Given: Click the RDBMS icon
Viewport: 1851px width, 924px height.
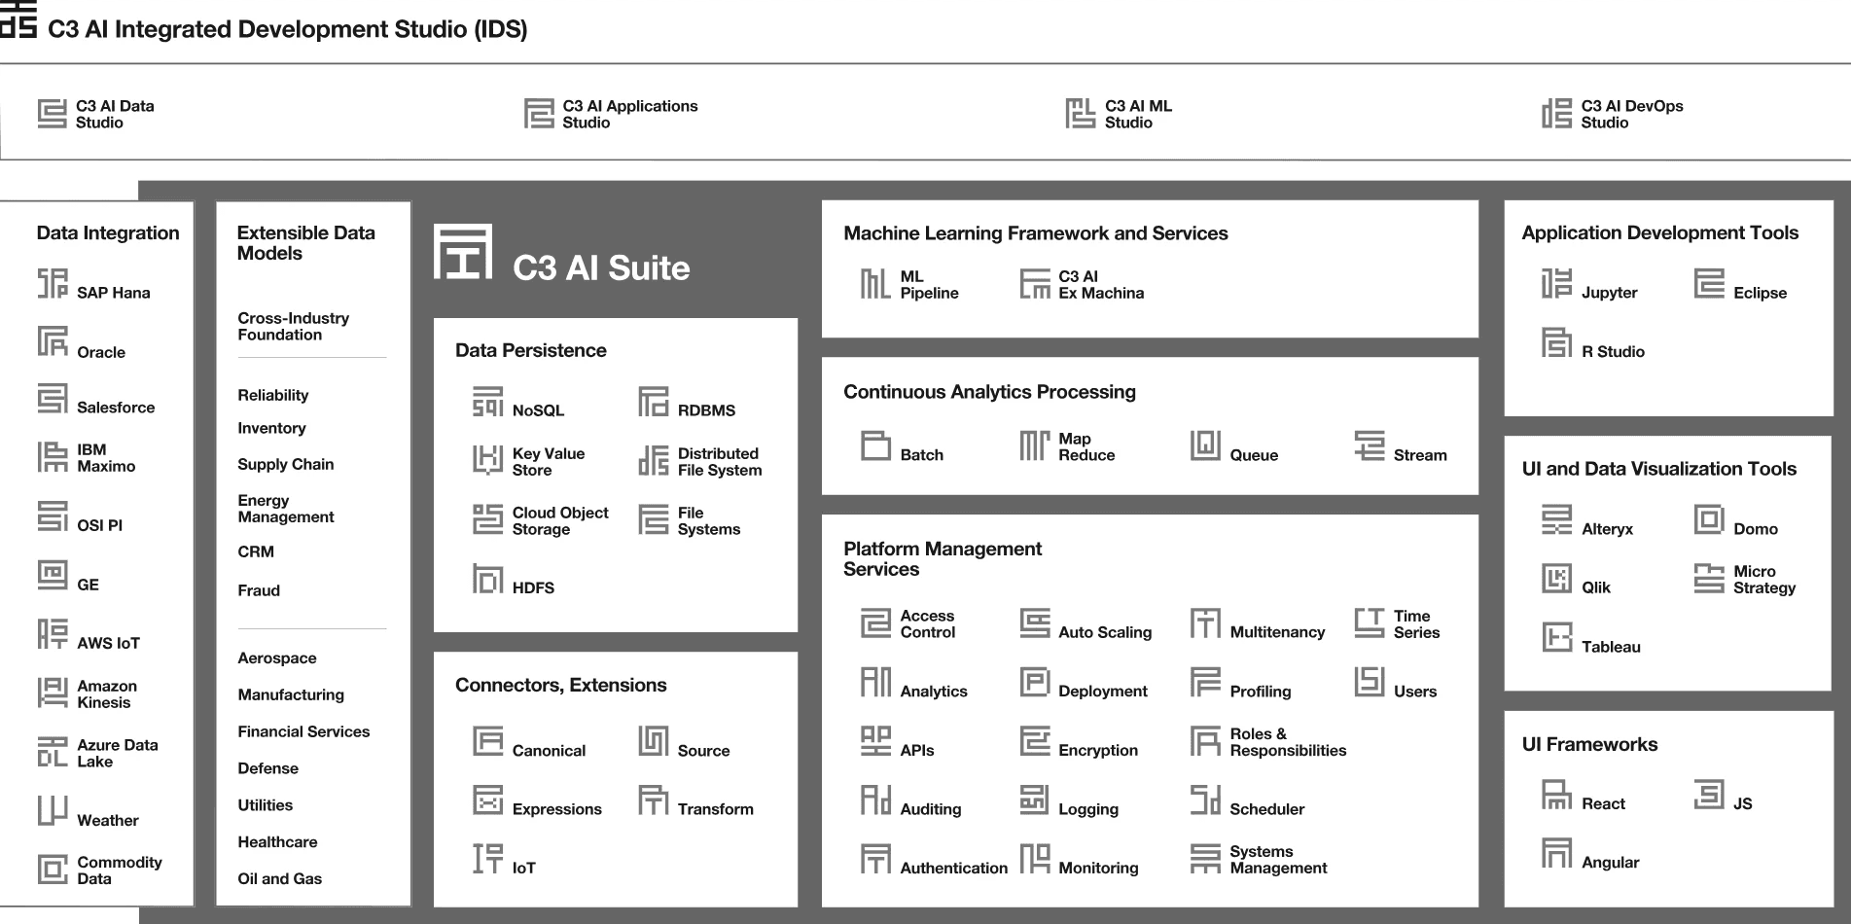Looking at the screenshot, I should (x=654, y=402).
